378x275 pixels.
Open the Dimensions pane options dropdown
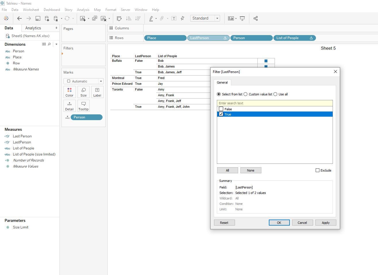coord(56,44)
